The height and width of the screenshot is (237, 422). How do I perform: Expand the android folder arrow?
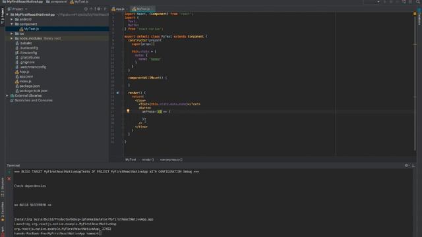coord(12,19)
